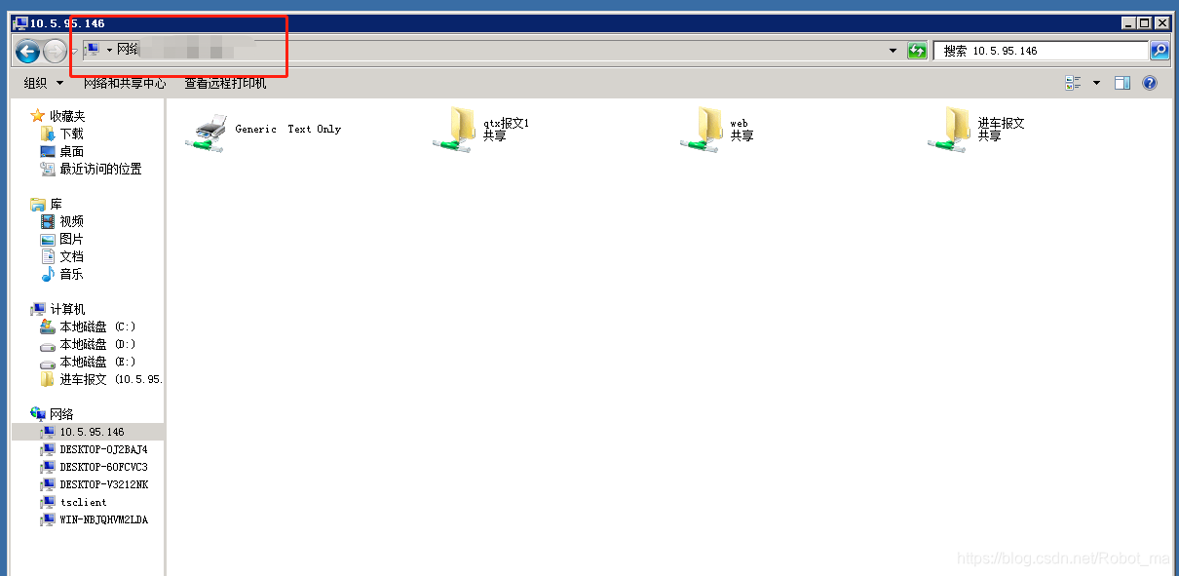
Task: Expand the breadcrumb arrow before 网络
Action: (109, 50)
